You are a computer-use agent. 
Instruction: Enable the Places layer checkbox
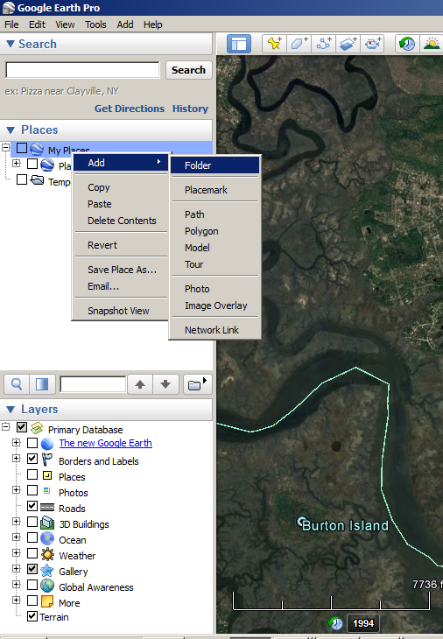coord(32,474)
